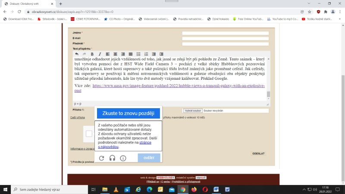Viewport: 345px width, 194px height.
Task: Click into the E-mail input field
Action: [x=225, y=38]
